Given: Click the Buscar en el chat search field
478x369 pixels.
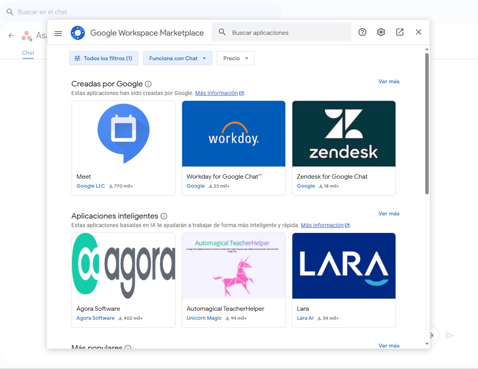Looking at the screenshot, I should click(x=141, y=12).
